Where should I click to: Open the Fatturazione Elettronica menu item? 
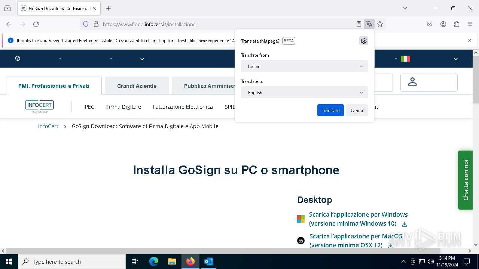click(x=183, y=106)
